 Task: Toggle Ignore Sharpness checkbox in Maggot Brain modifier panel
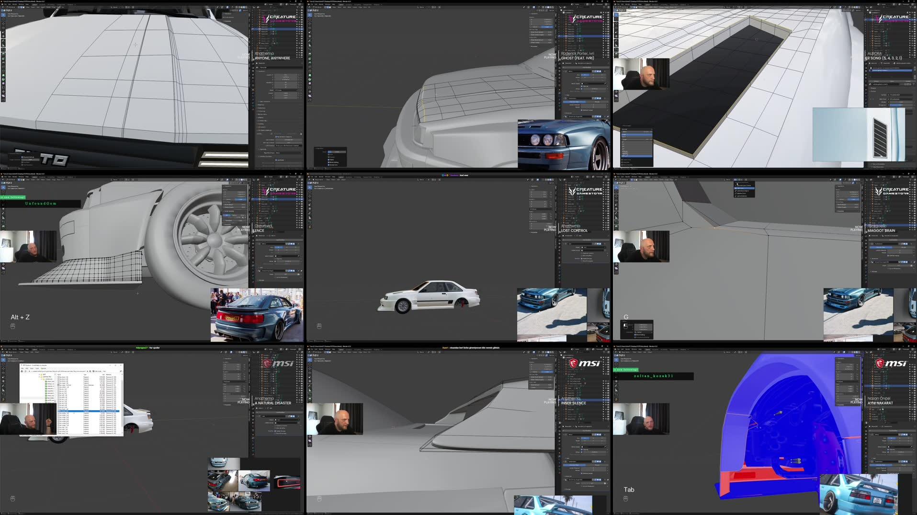[888, 269]
